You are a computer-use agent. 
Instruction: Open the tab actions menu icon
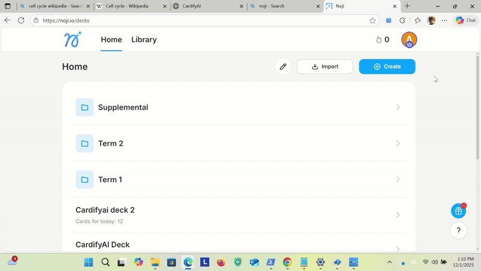(7, 6)
